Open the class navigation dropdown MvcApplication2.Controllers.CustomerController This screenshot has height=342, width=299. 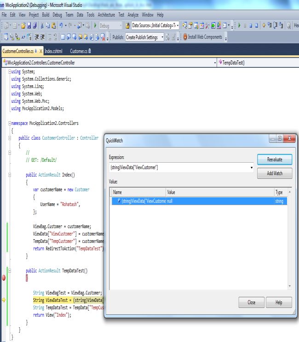pos(214,63)
